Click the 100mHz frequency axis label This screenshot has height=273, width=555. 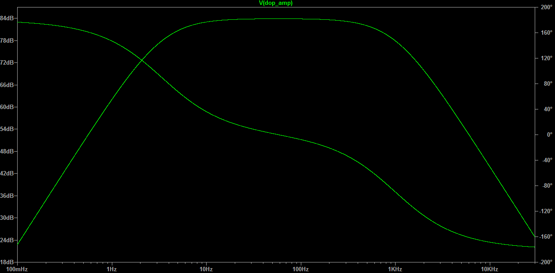pos(17,269)
